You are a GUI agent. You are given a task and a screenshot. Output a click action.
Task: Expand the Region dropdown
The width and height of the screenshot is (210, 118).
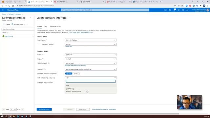(91, 59)
